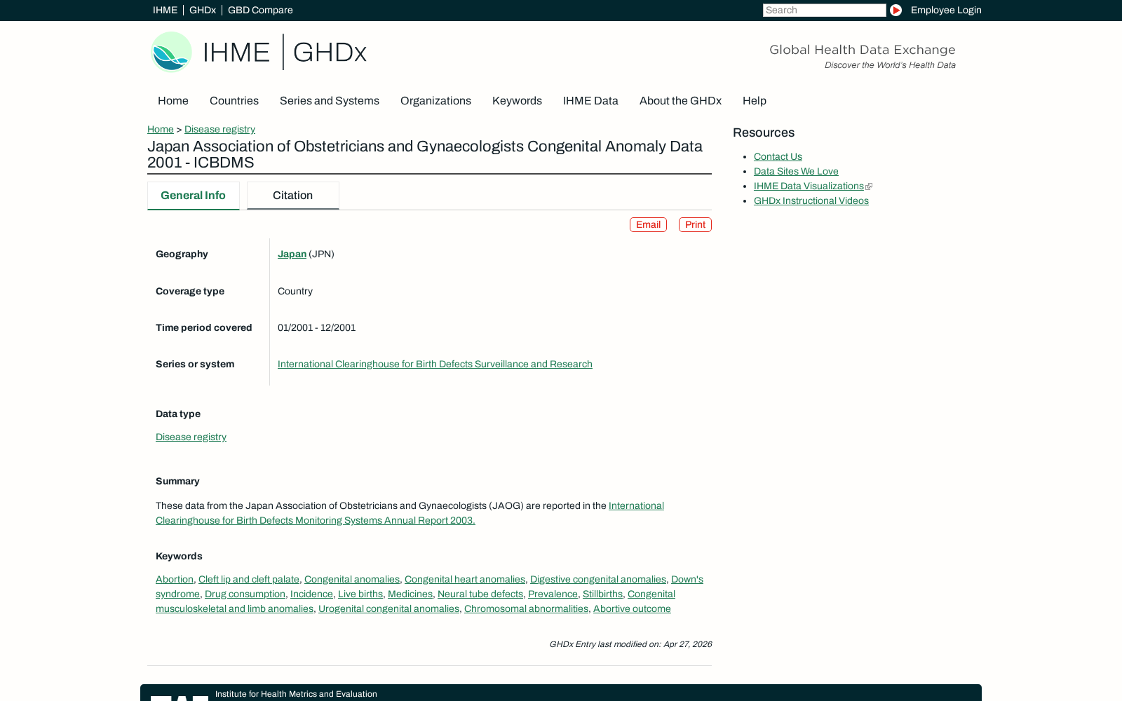Open IHME link in top bar
The width and height of the screenshot is (1122, 701).
point(165,10)
